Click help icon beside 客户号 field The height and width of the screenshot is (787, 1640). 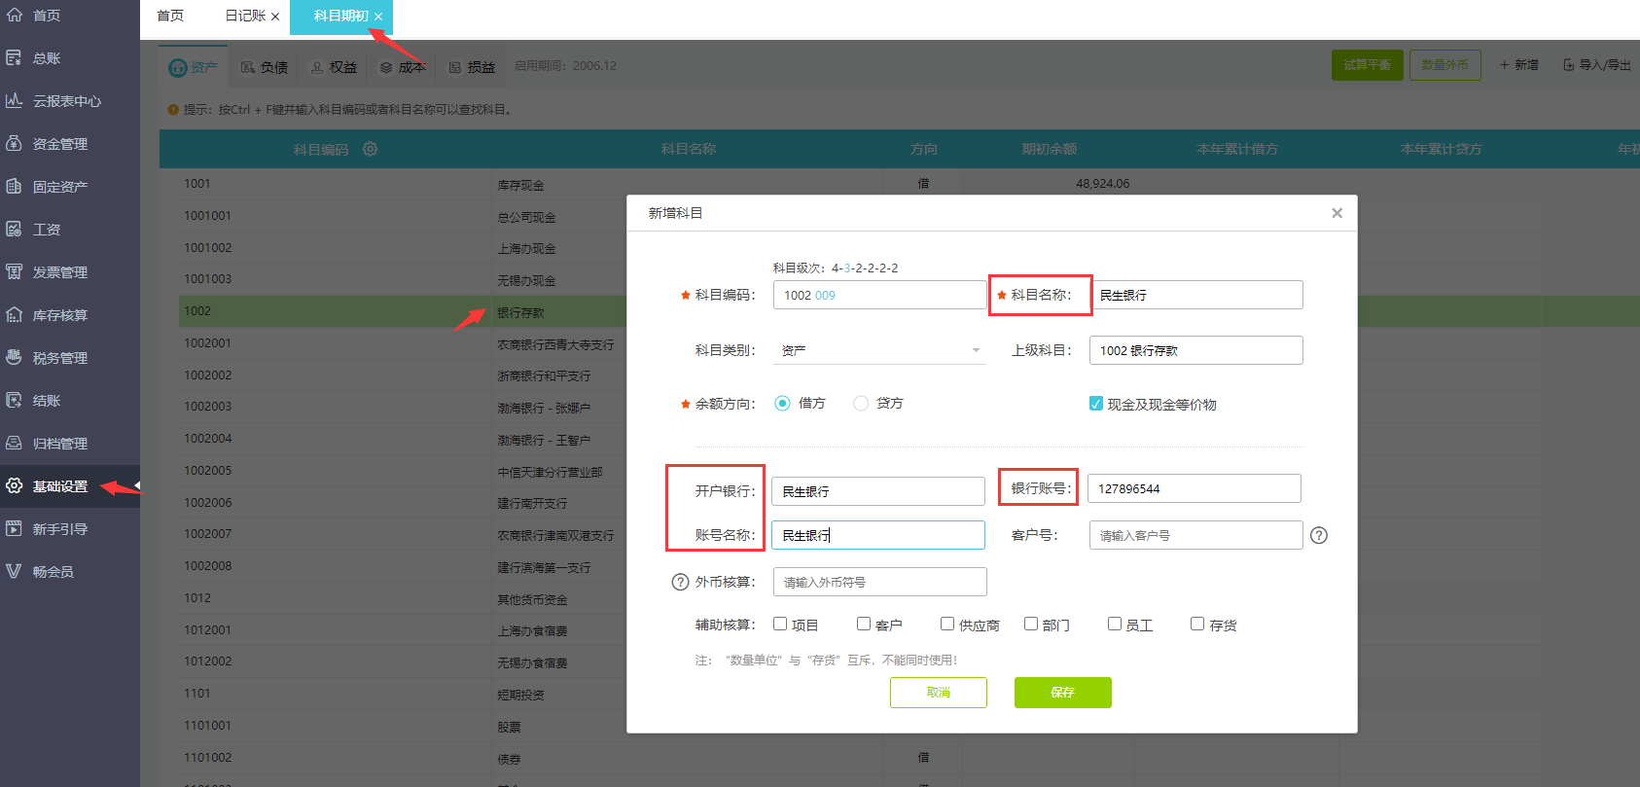point(1318,535)
